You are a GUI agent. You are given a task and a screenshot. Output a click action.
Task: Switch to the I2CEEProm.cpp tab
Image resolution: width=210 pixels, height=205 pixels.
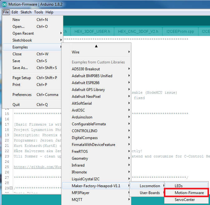coord(180,32)
